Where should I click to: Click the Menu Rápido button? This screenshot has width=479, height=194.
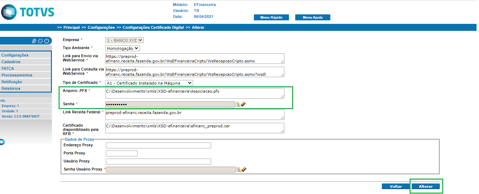271,18
